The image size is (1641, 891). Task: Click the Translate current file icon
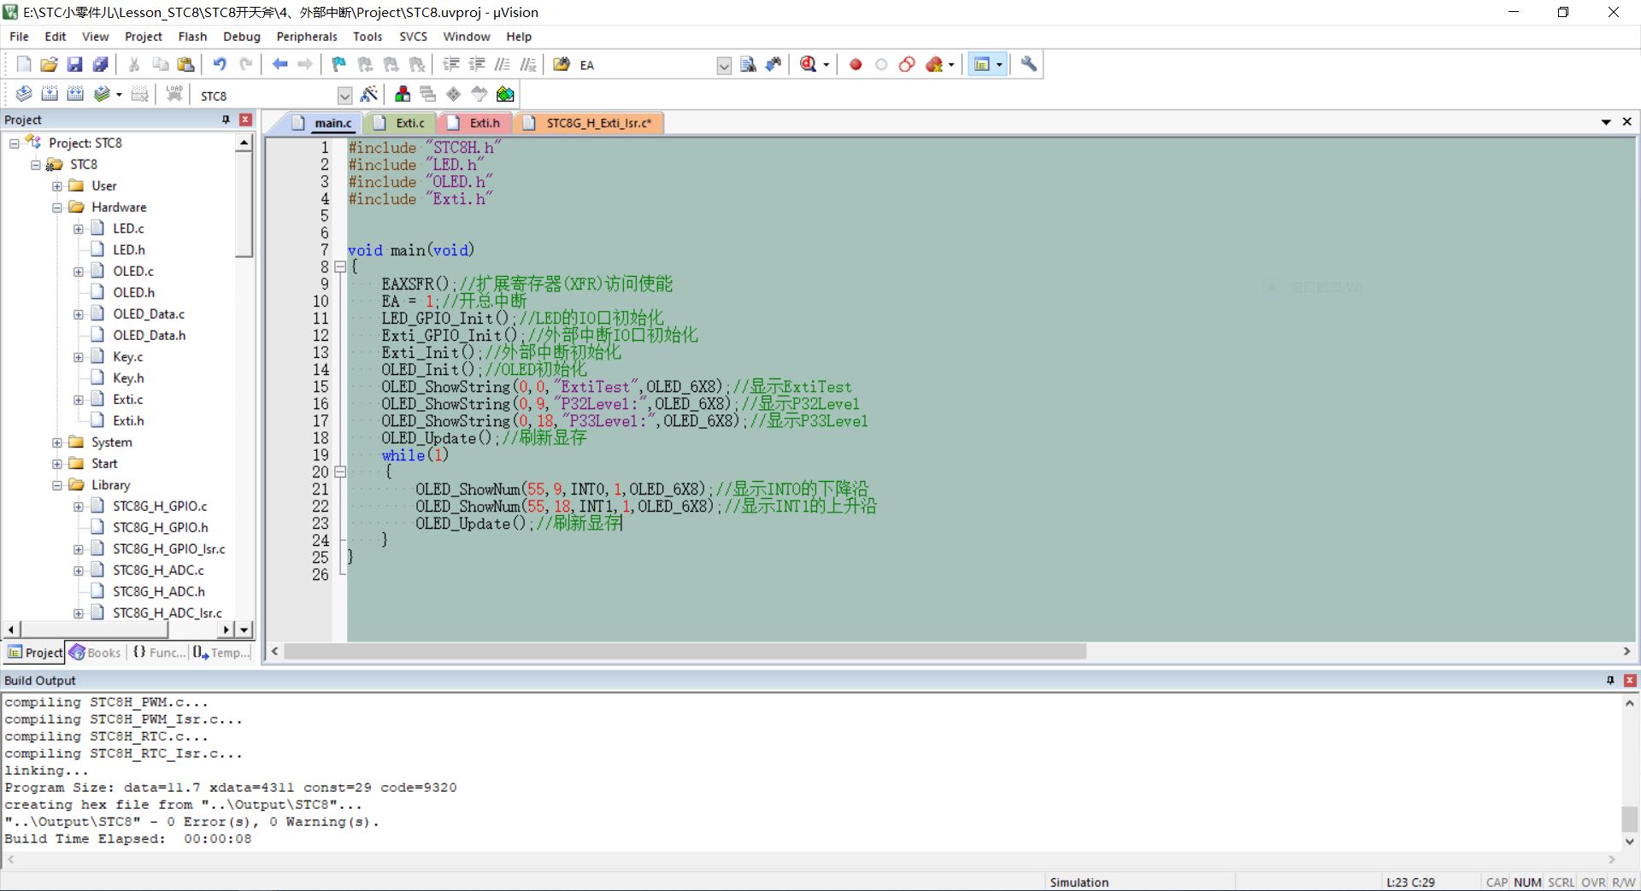[x=24, y=94]
